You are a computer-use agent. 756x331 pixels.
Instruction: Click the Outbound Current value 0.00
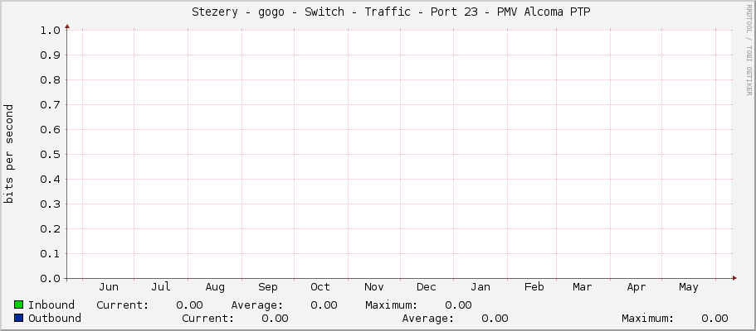click(275, 319)
